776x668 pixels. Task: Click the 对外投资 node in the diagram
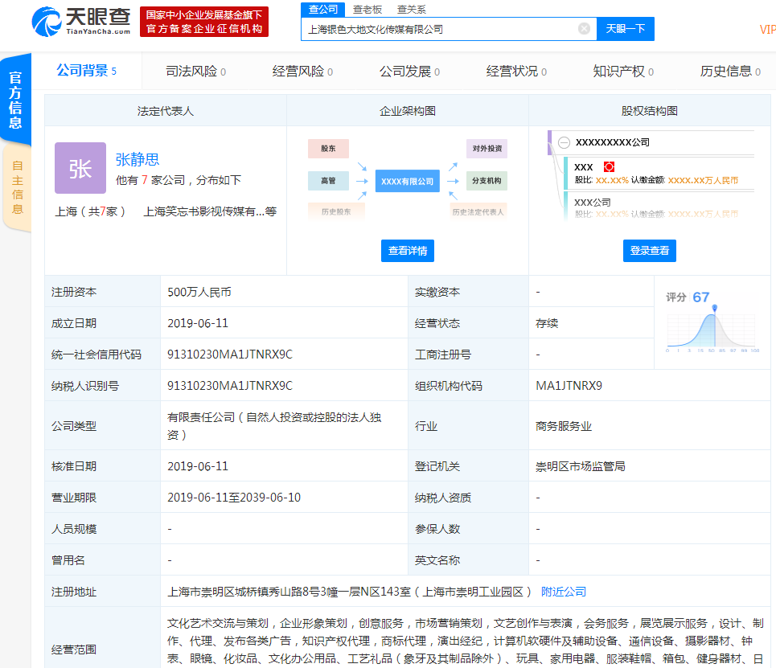click(x=487, y=149)
